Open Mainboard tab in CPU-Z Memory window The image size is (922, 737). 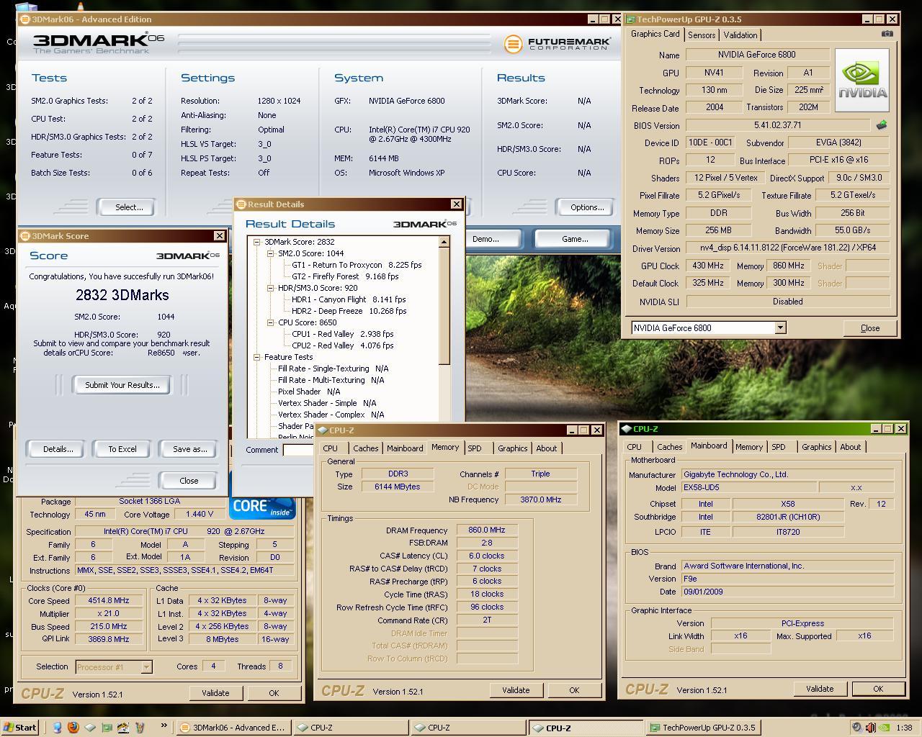[405, 448]
